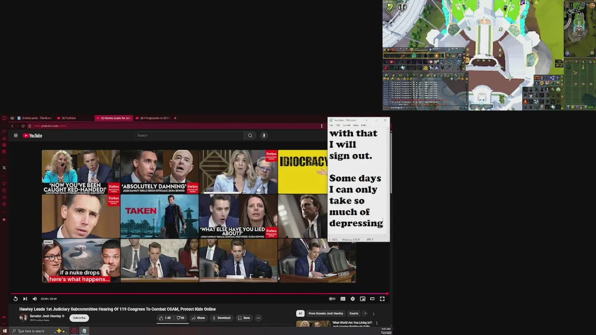Skip to the next video in player

(25, 299)
